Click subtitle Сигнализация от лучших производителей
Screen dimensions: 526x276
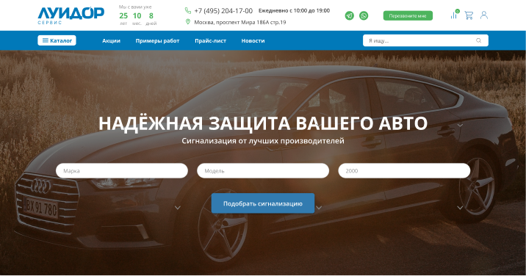pyautogui.click(x=263, y=140)
